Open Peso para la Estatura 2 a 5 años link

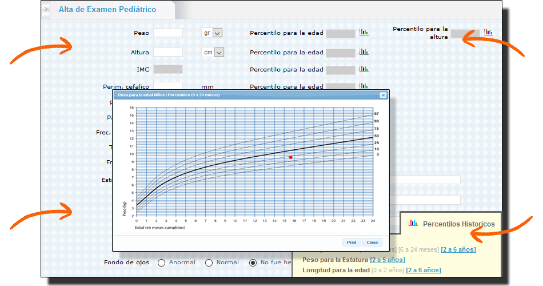pyautogui.click(x=387, y=260)
